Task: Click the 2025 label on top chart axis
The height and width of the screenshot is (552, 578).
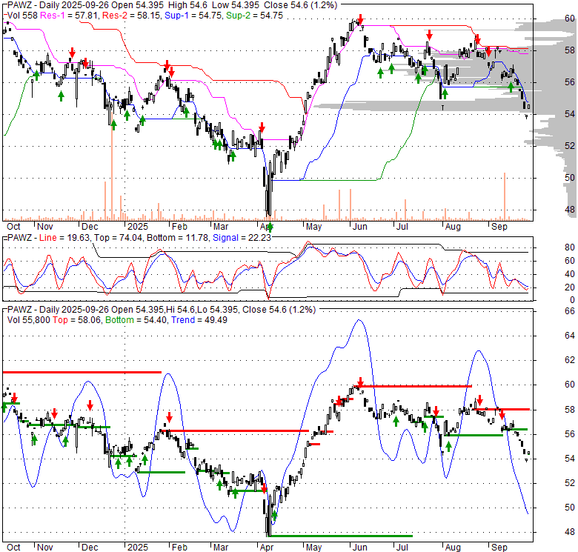Action: [x=138, y=227]
